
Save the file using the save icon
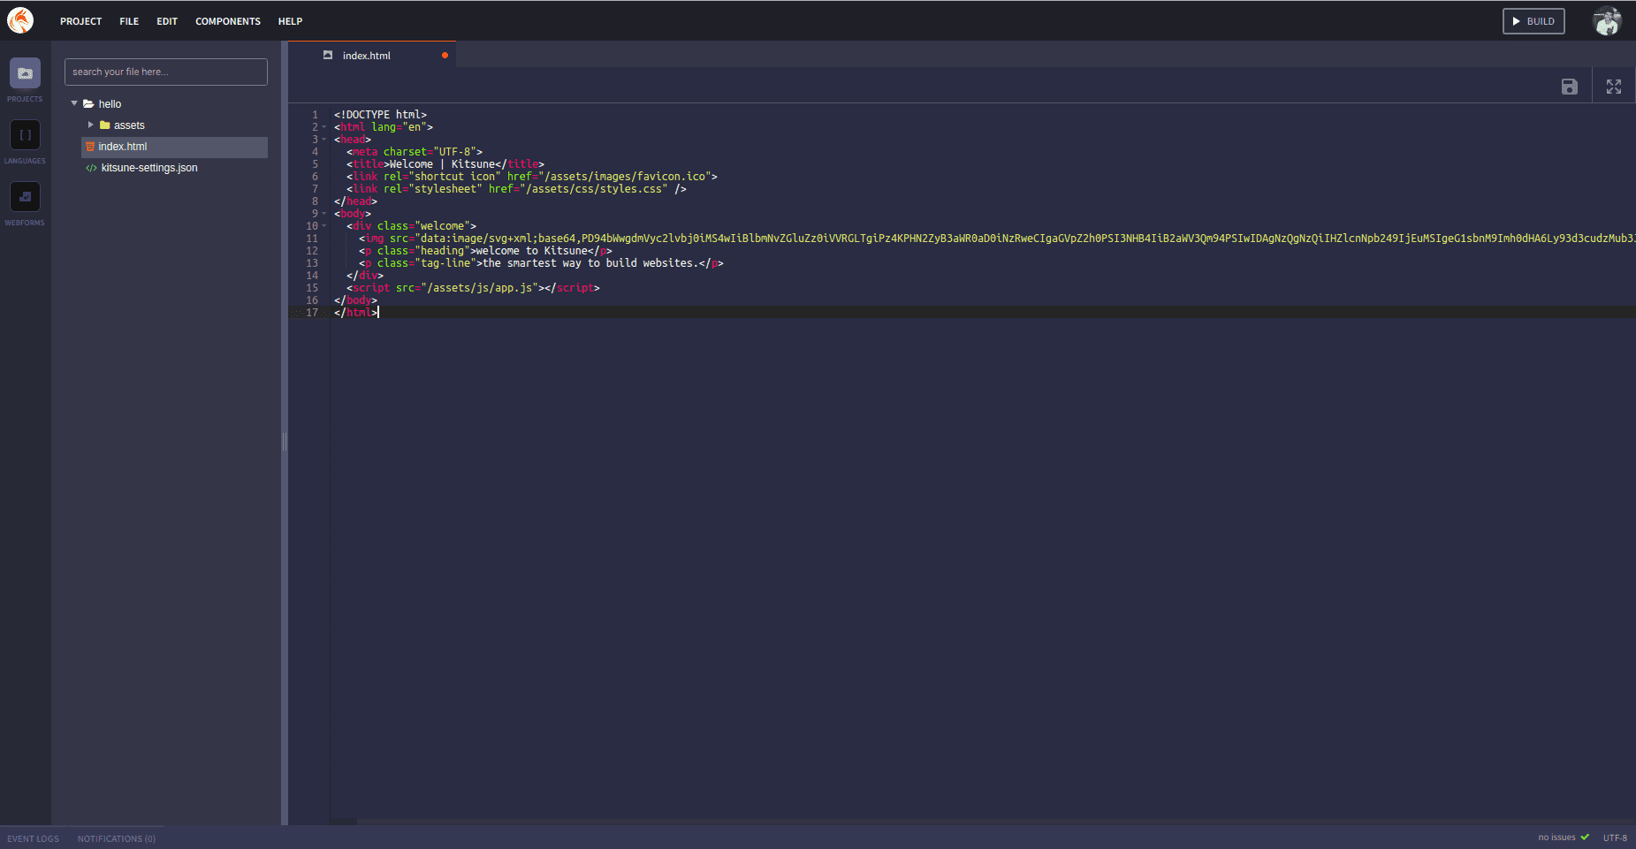coord(1570,87)
